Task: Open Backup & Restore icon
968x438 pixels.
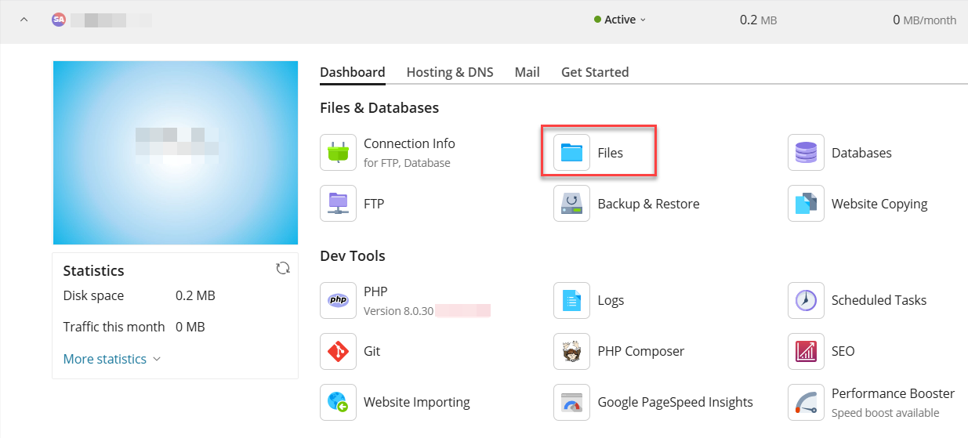Action: pyautogui.click(x=571, y=204)
